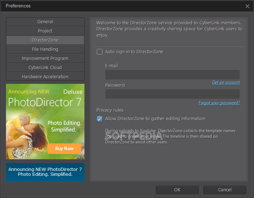
Task: Switch to the Project preferences tab
Action: pyautogui.click(x=45, y=31)
